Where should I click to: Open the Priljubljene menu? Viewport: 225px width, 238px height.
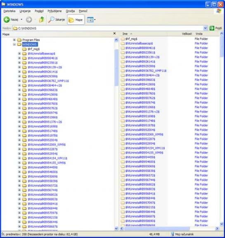point(54,11)
